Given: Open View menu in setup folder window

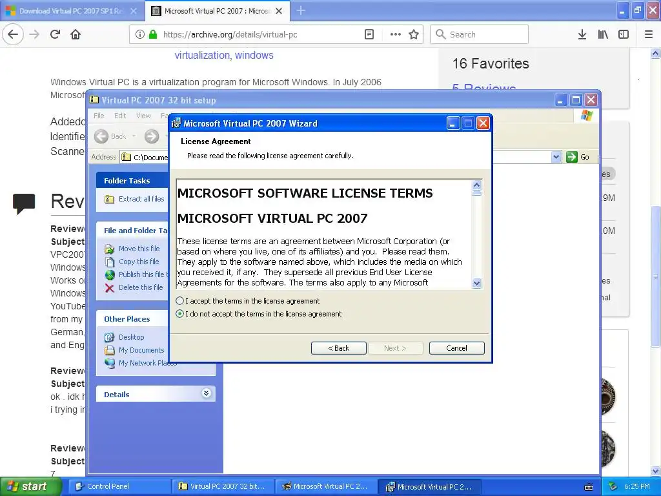Looking at the screenshot, I should [x=143, y=116].
